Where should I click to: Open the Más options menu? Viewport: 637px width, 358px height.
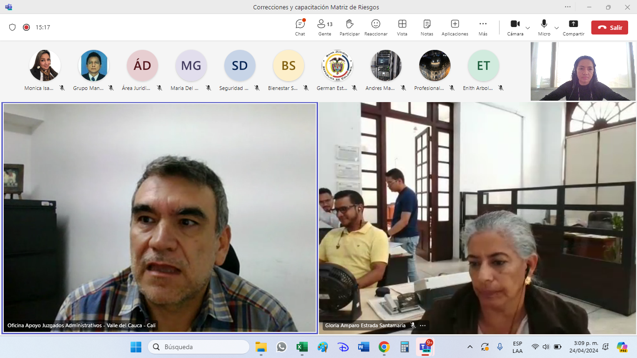[483, 27]
